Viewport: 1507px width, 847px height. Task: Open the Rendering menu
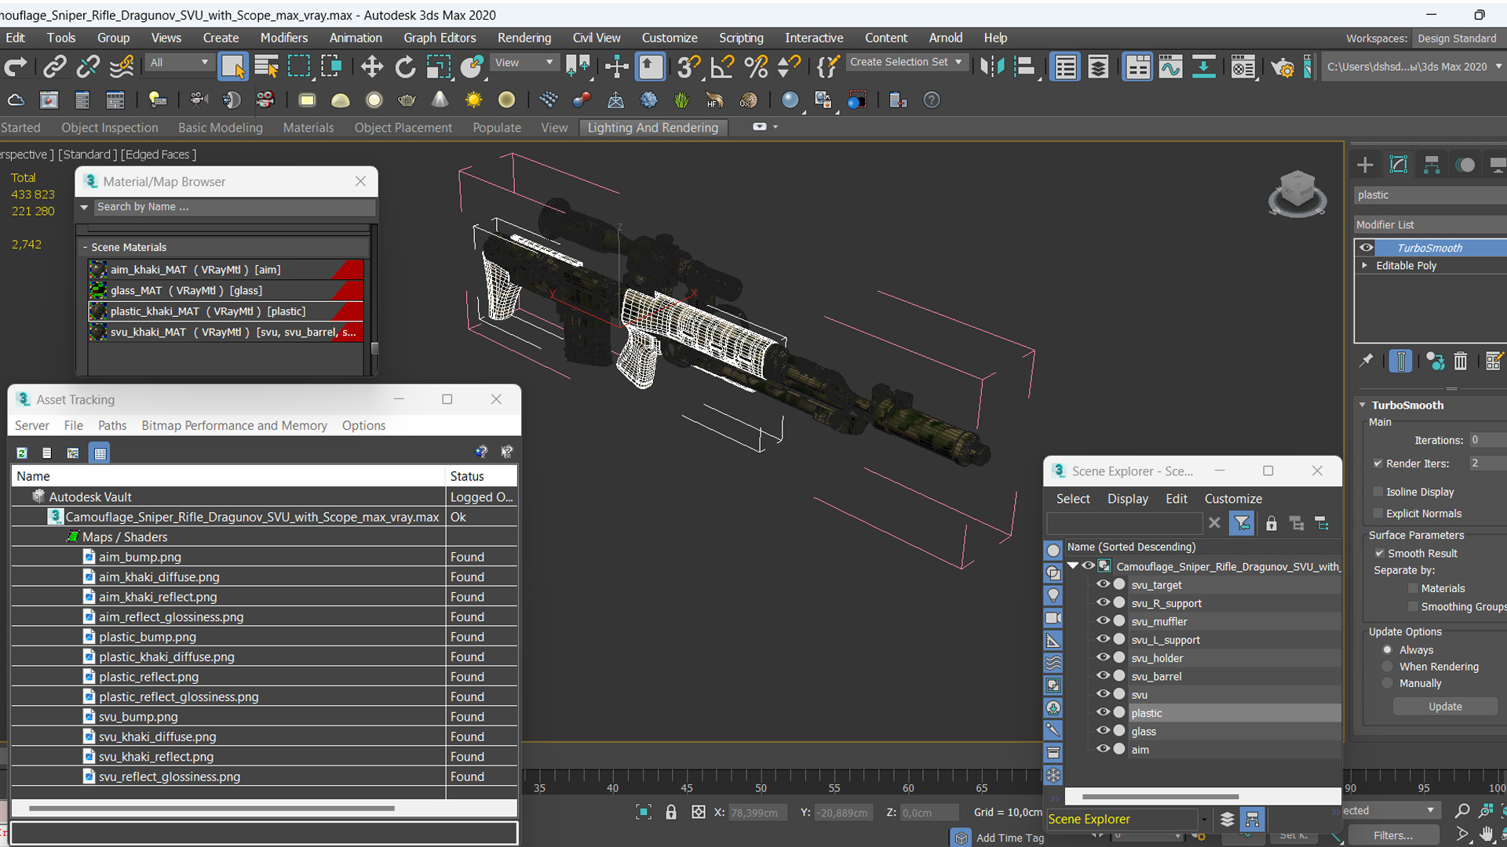point(524,38)
